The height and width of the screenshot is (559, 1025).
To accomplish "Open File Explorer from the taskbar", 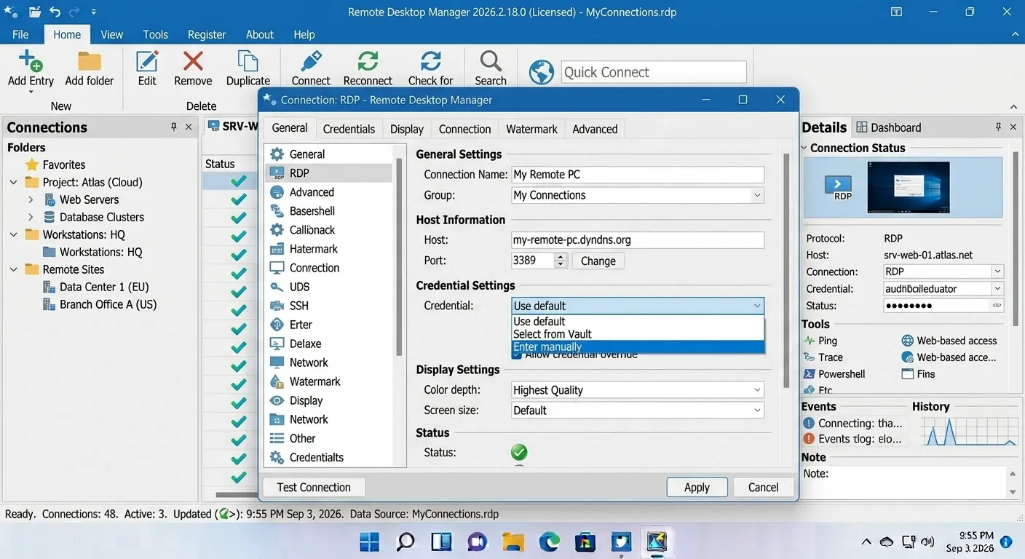I will pos(513,542).
